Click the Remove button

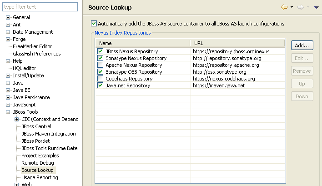pos(302,71)
